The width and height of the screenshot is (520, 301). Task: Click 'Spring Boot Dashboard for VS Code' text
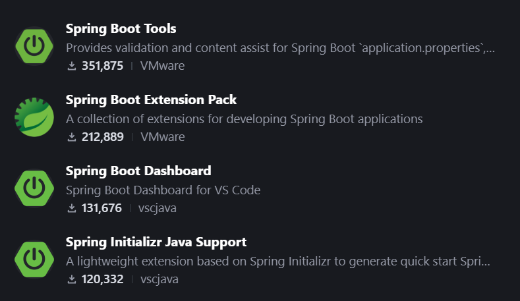click(x=163, y=190)
